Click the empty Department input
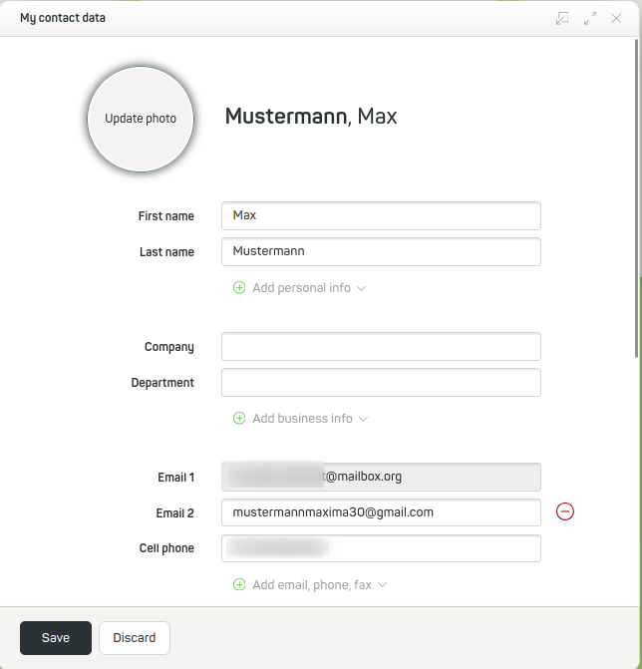This screenshot has height=669, width=642. coord(381,383)
